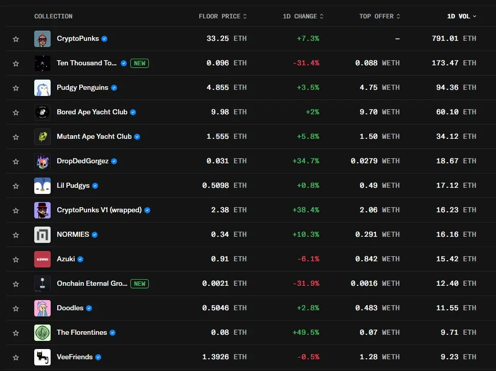Open the NORMIES collection name

[x=73, y=234]
